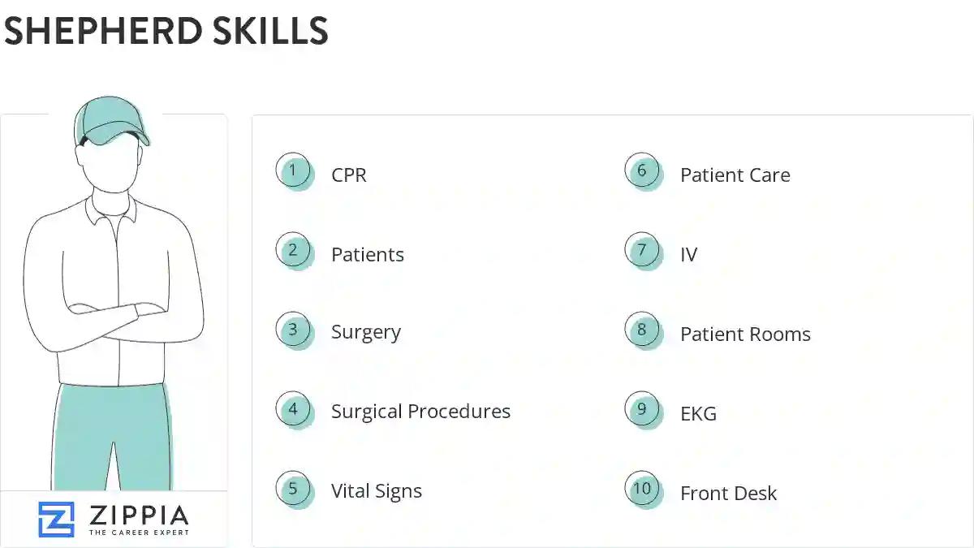The image size is (974, 548).
Task: Click the number 6 badge beside Patient Care
Action: click(642, 171)
